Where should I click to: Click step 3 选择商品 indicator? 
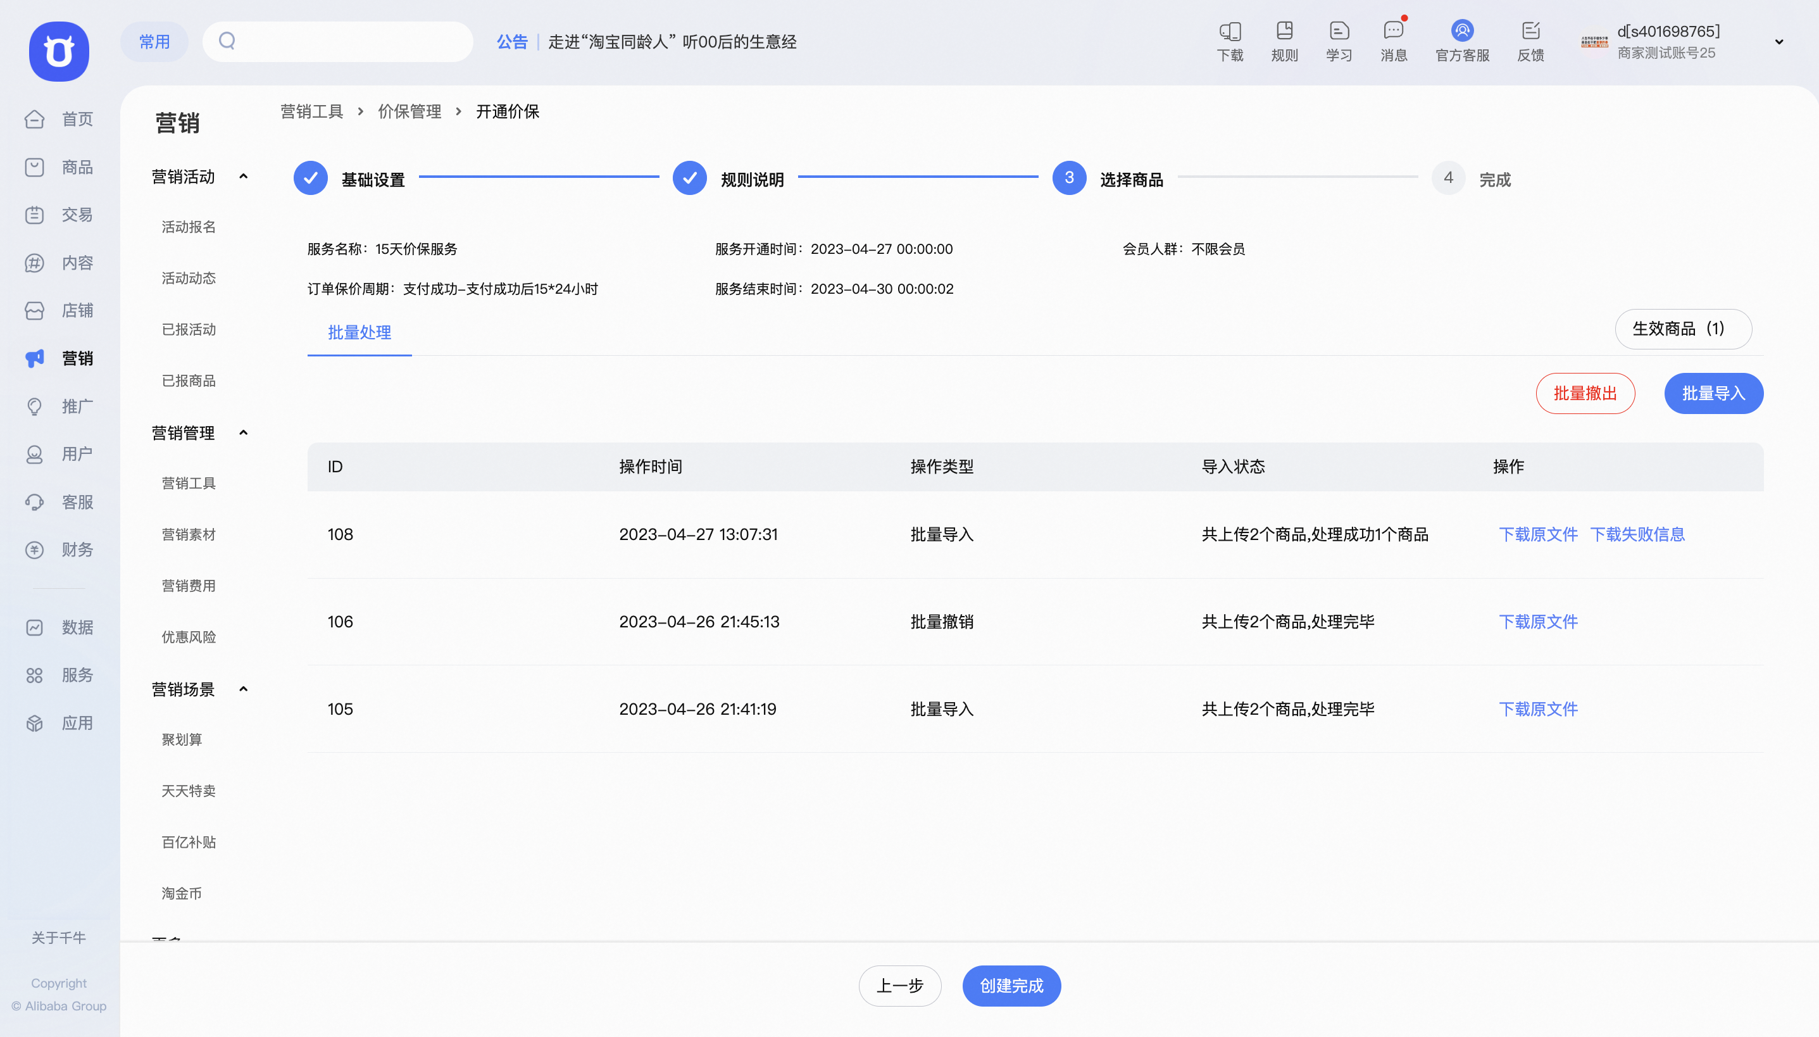[1070, 178]
